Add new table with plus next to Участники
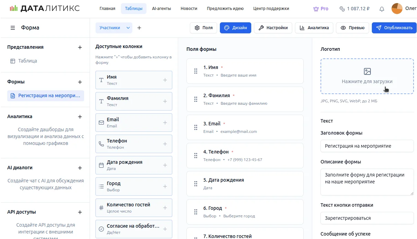 click(139, 28)
